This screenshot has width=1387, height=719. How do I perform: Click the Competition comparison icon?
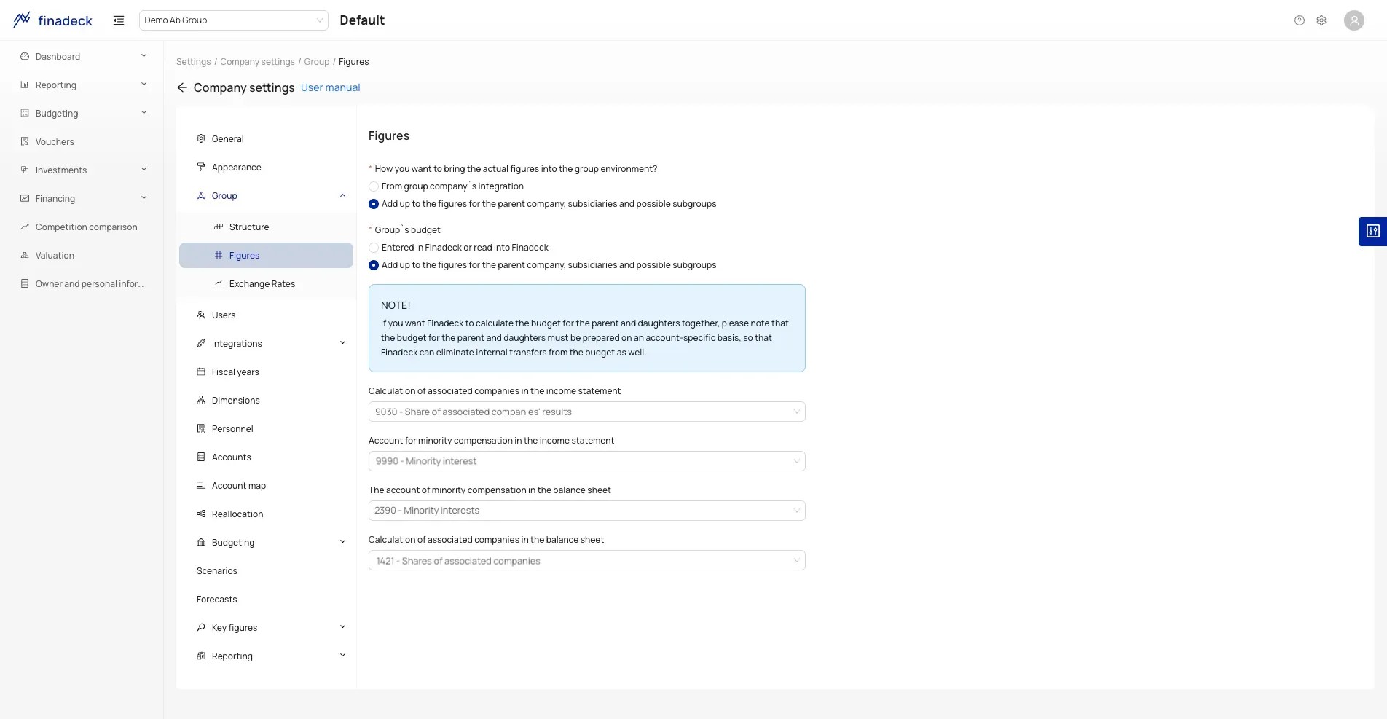(x=25, y=227)
